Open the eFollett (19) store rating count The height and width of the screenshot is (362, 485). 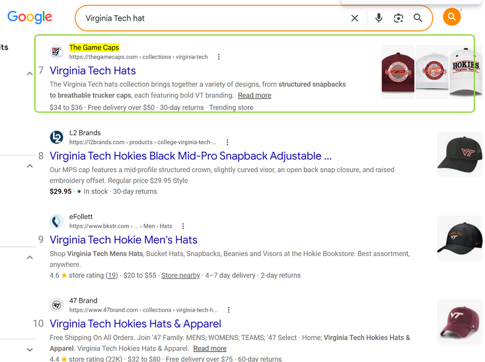pos(112,275)
